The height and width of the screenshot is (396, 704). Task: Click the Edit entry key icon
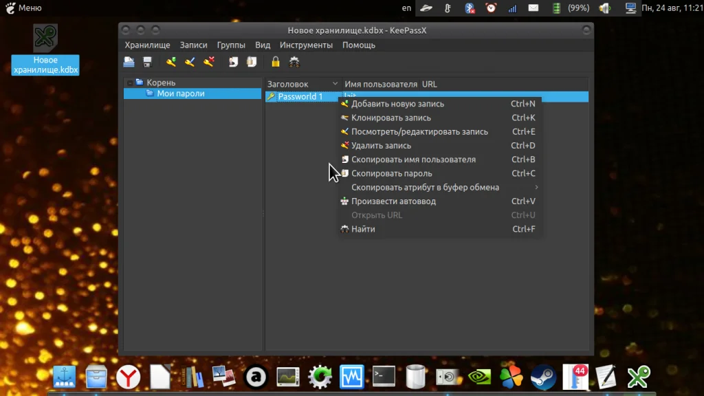[190, 62]
